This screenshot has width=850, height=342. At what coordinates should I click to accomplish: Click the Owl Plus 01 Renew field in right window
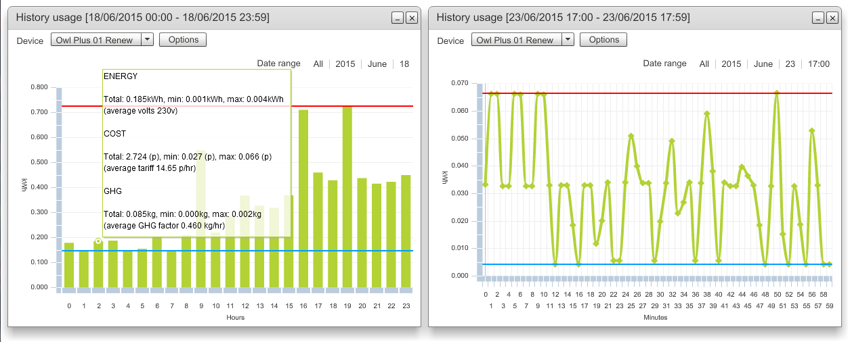pyautogui.click(x=516, y=40)
